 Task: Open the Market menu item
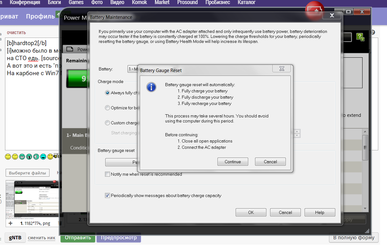point(162,3)
